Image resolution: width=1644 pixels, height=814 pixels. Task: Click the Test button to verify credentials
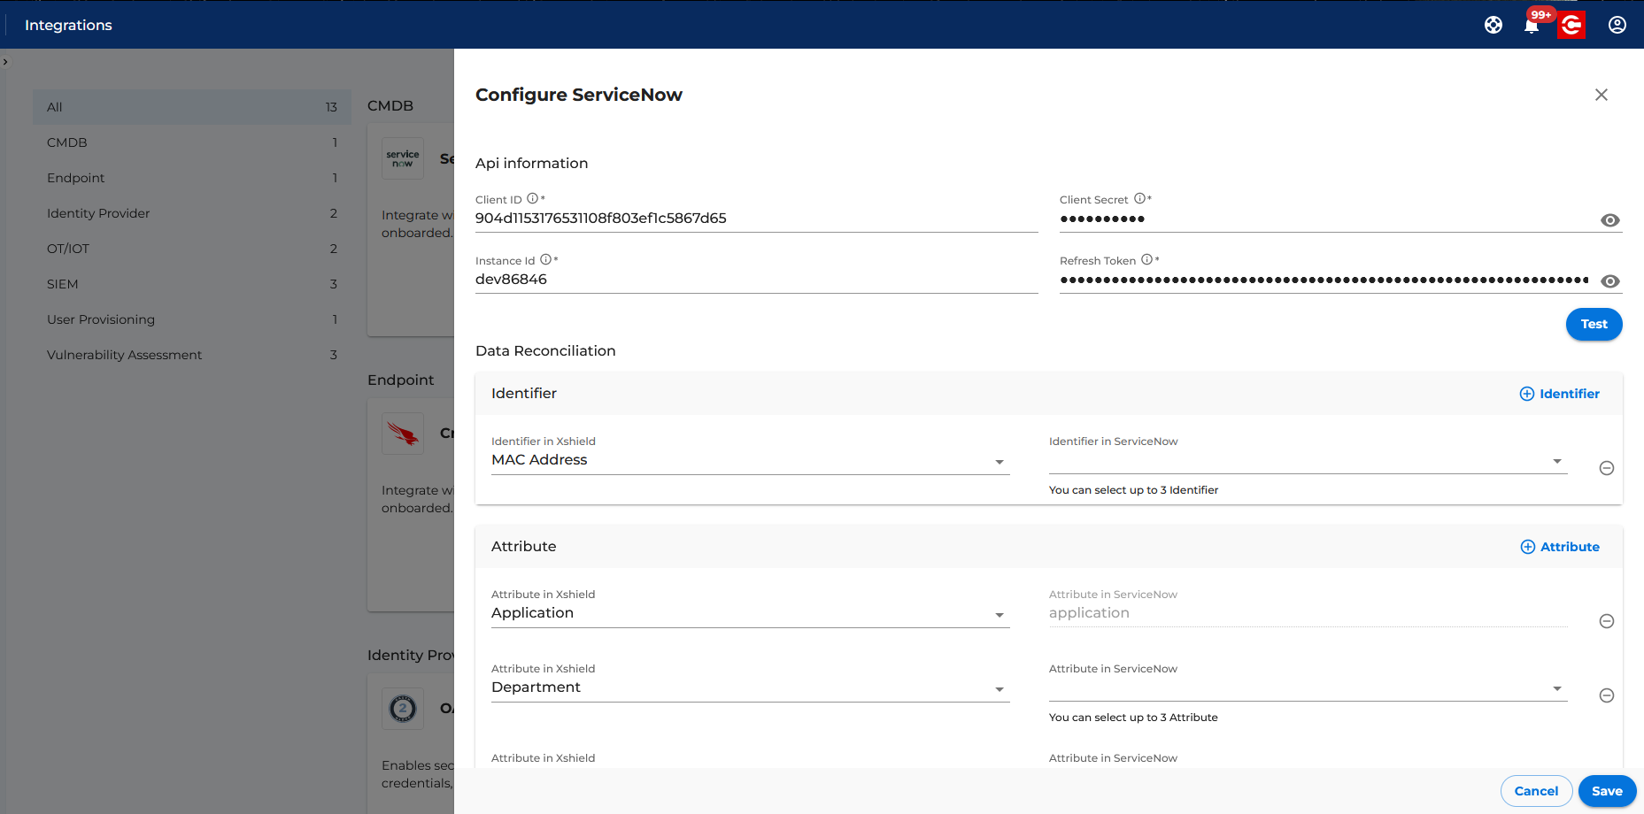(1594, 324)
